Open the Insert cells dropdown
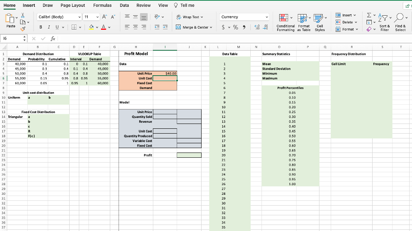Viewport: 412px width, 231px height. [354, 15]
